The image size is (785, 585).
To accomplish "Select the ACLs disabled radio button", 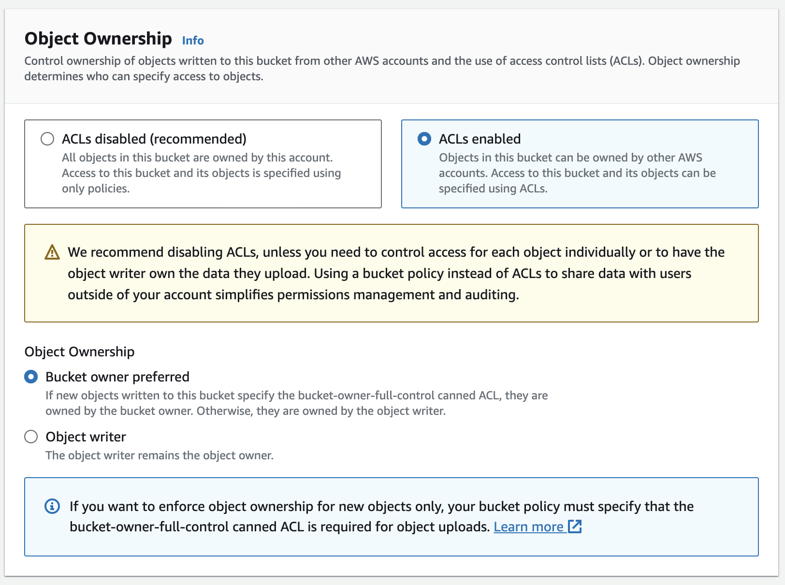I will 47,139.
